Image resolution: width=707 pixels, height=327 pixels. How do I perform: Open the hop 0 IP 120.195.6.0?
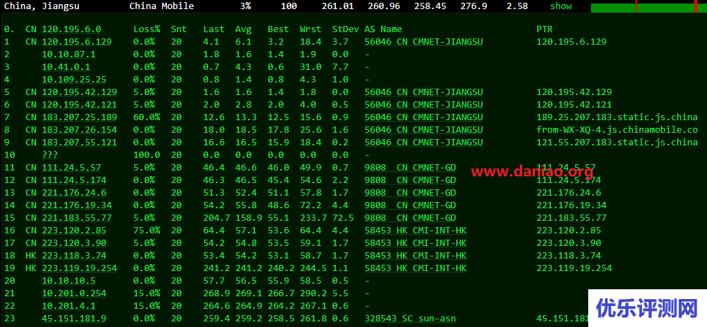coord(71,29)
